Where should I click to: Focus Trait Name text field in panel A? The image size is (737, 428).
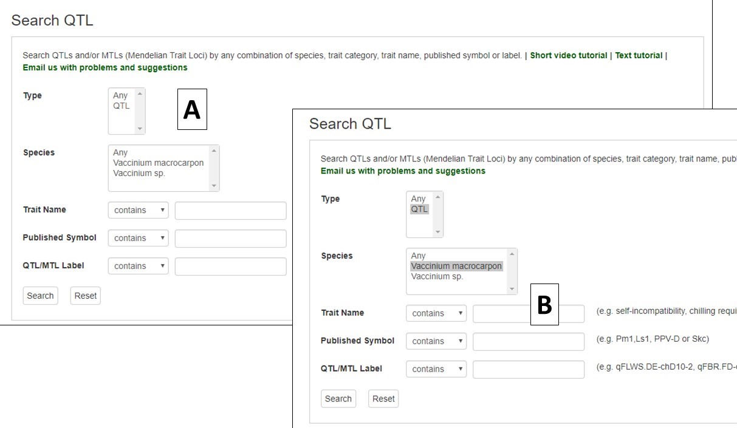coord(230,211)
